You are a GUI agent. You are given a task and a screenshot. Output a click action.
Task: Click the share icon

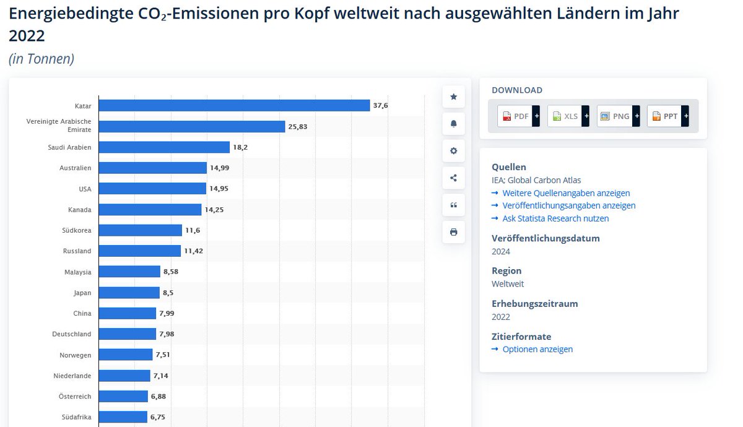point(453,178)
